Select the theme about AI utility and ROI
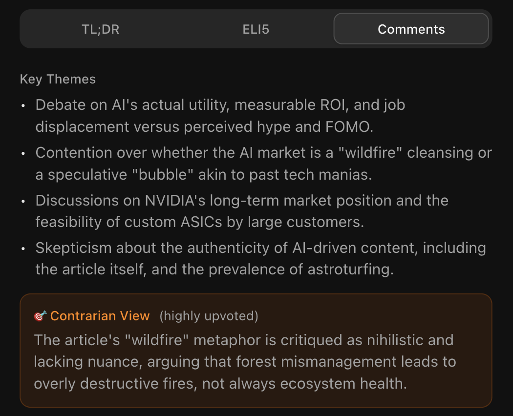Viewport: 513px width, 416px height. tap(220, 116)
